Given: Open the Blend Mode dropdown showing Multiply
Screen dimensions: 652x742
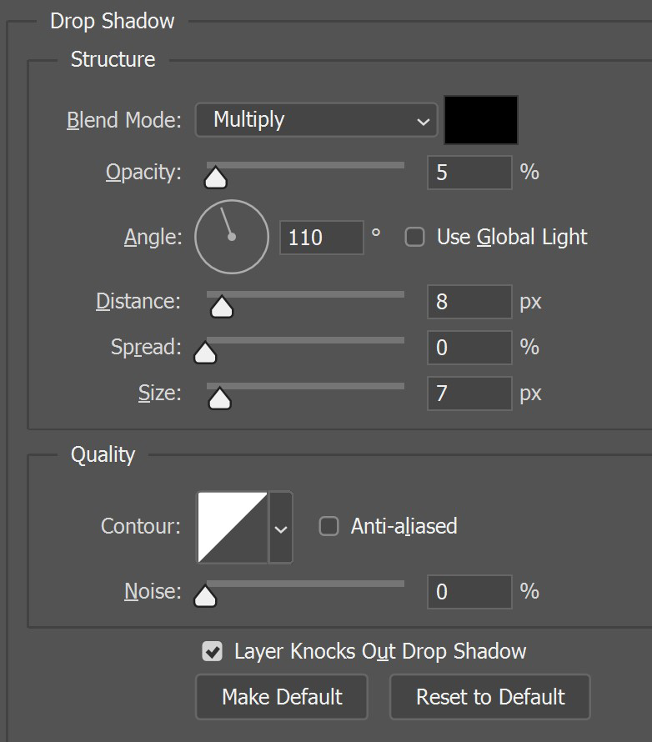Looking at the screenshot, I should [316, 120].
